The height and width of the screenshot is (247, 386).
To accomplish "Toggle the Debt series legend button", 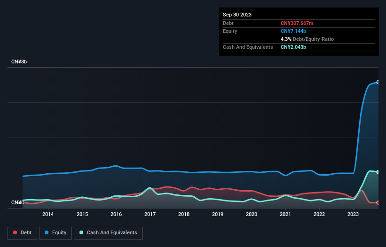I will (x=23, y=233).
